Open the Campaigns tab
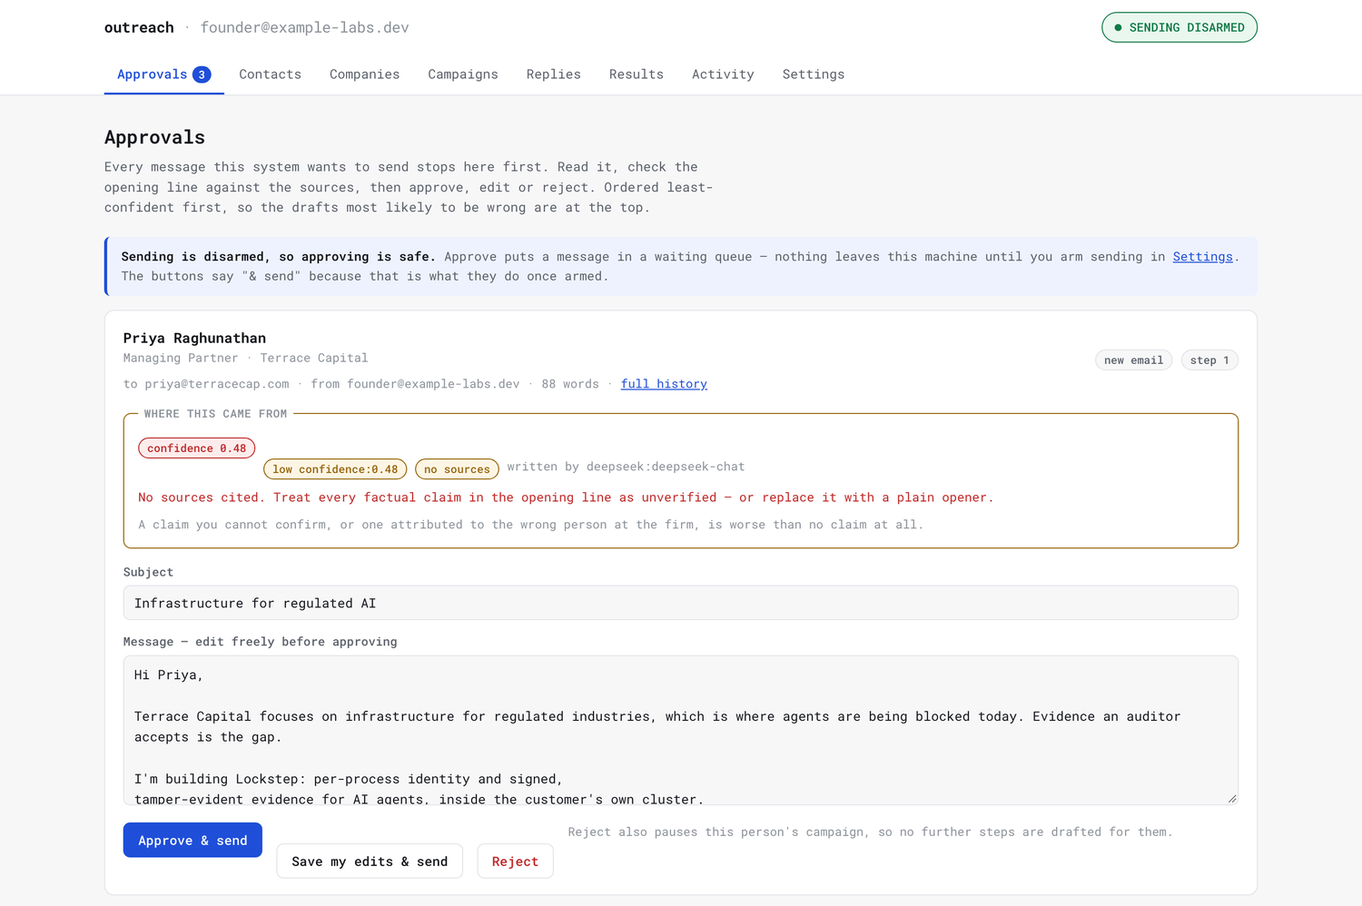Screen dimensions: 1362x906 [463, 74]
